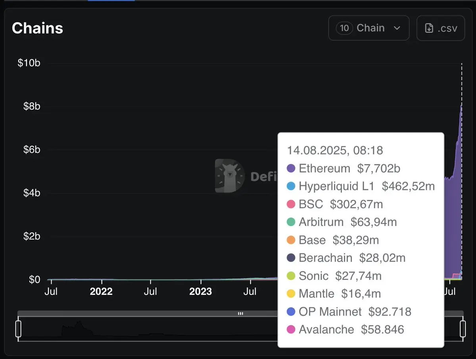Click the $2b y-axis label
This screenshot has height=359, width=476.
(32, 236)
